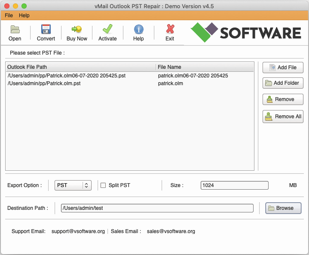The height and width of the screenshot is (255, 309).
Task: Click the Convert floppy disk icon
Action: (x=46, y=29)
